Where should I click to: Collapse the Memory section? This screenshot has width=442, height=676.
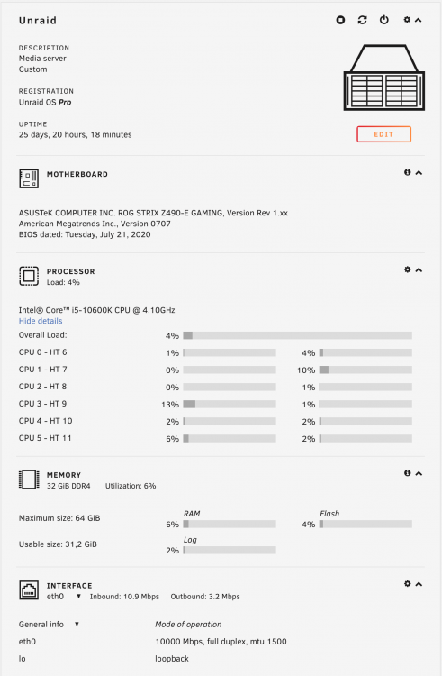click(x=419, y=473)
